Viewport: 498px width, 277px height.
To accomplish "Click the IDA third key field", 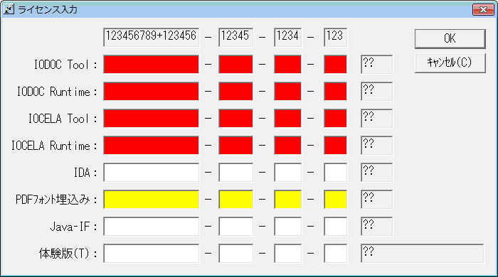I will (287, 173).
